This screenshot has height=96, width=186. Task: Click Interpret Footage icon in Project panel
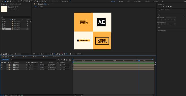click(1, 54)
